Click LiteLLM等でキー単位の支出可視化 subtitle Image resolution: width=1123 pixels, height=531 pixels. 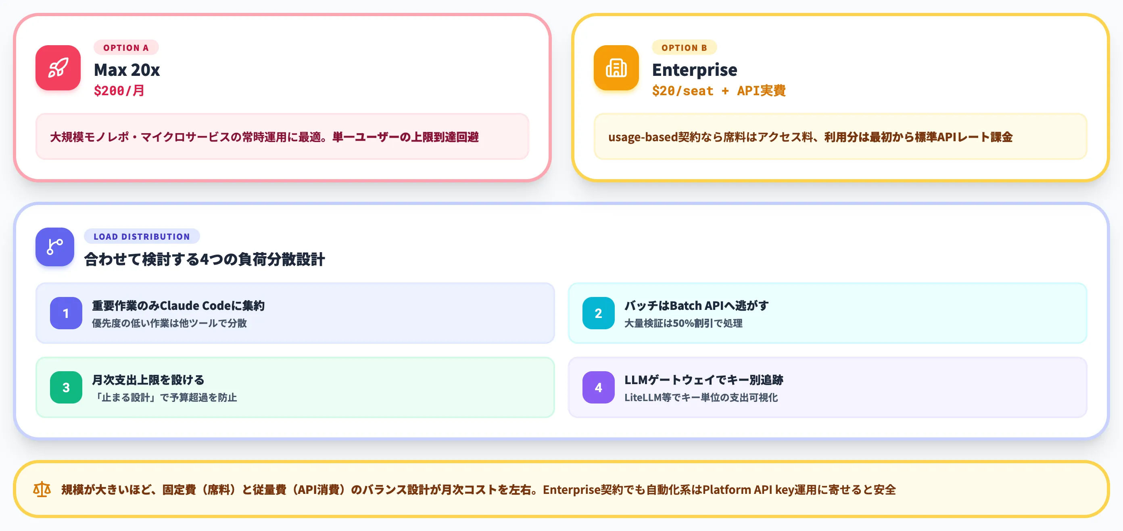coord(701,397)
